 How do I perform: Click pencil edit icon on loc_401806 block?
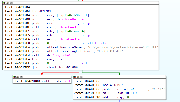pos(78,77)
